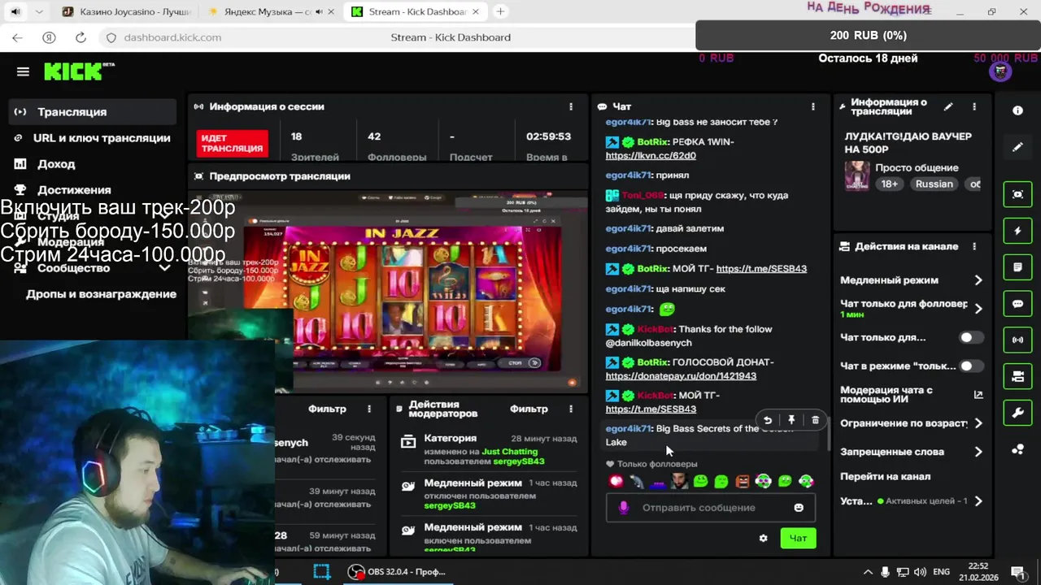
Task: Toggle 'Чат в режиме тольк...' switch
Action: pyautogui.click(x=970, y=366)
